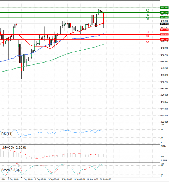169x182 pixels.
Task: Select the green 148.060 price tag
Action: pos(164,17)
